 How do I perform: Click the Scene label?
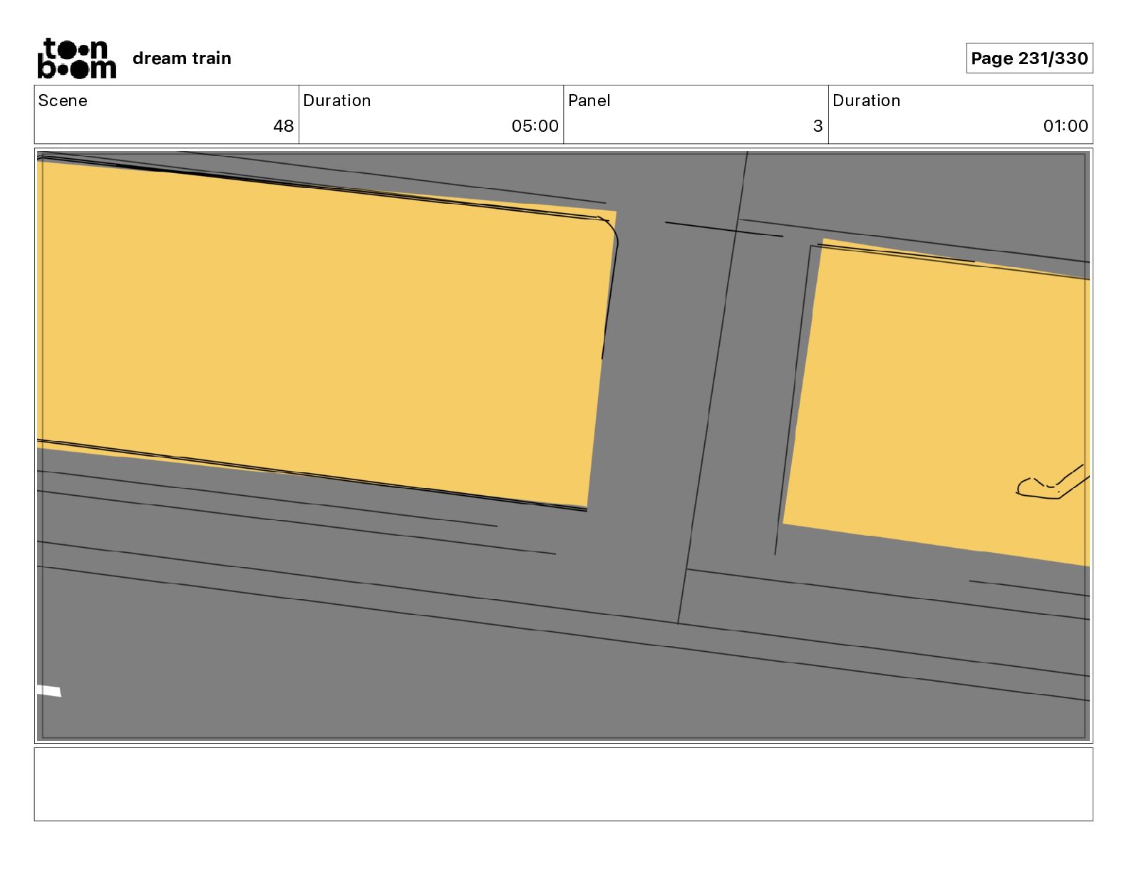click(63, 100)
